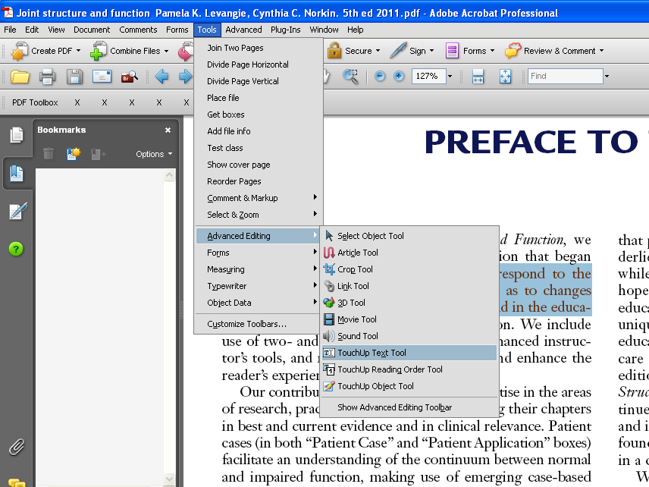
Task: Open the Review & Comment dropdown arrow
Action: pyautogui.click(x=601, y=51)
